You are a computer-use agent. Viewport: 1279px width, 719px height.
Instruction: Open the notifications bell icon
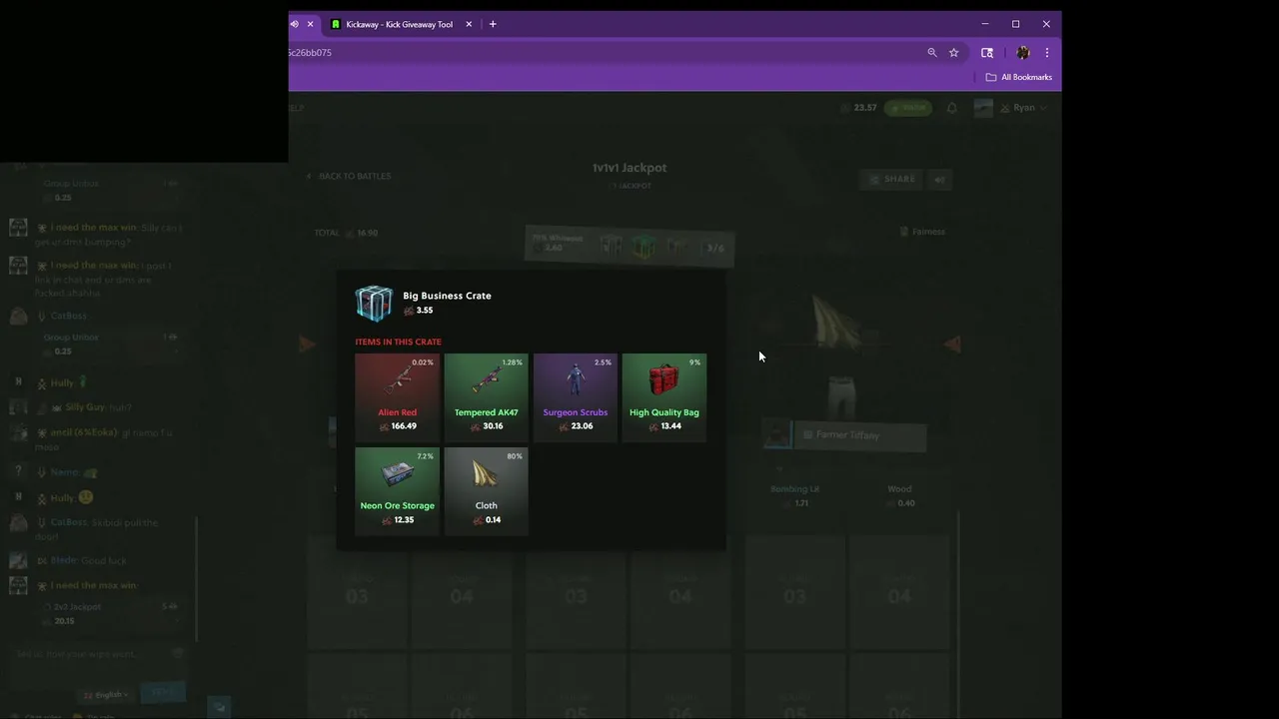pyautogui.click(x=952, y=108)
